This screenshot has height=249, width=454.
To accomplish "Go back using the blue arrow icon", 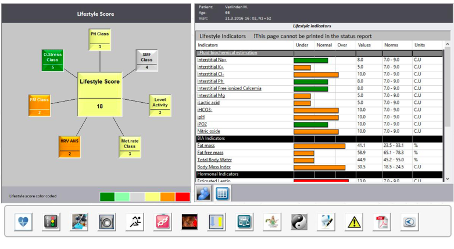I will click(x=409, y=222).
